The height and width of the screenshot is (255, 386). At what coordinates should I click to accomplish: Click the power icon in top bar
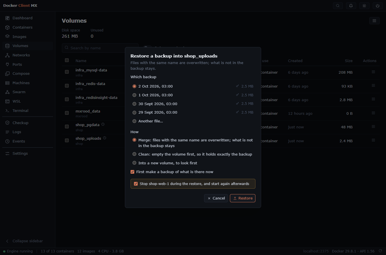[x=378, y=6]
